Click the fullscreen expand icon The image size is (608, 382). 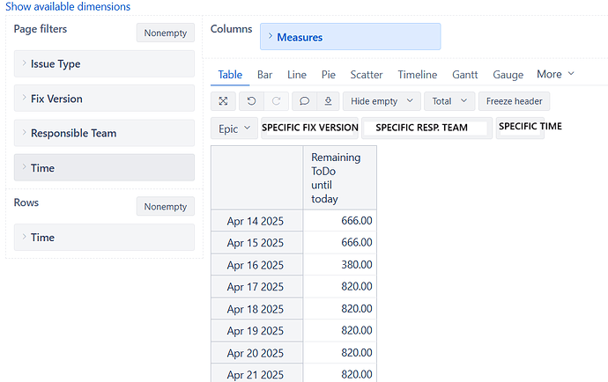[224, 101]
